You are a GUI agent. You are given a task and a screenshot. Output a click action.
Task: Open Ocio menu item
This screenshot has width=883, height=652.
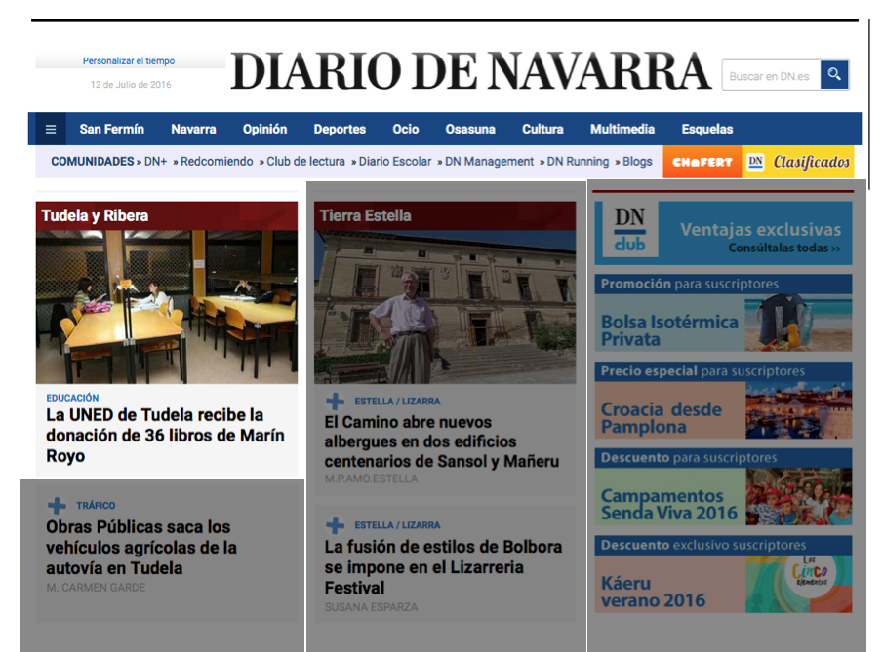(406, 129)
